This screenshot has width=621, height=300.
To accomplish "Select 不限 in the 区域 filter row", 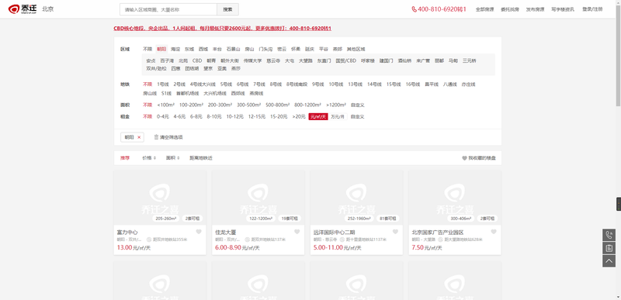I will tap(147, 49).
